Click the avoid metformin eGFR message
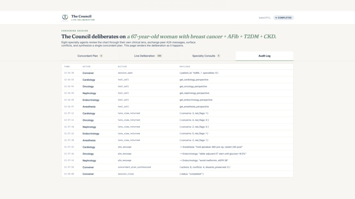Screen dimensions: 355x199 [x=204, y=160]
